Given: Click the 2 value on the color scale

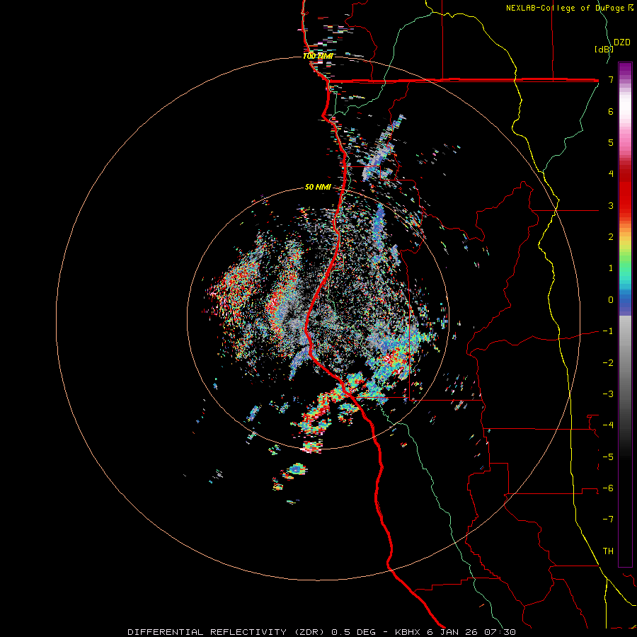Looking at the screenshot, I should click(x=611, y=237).
